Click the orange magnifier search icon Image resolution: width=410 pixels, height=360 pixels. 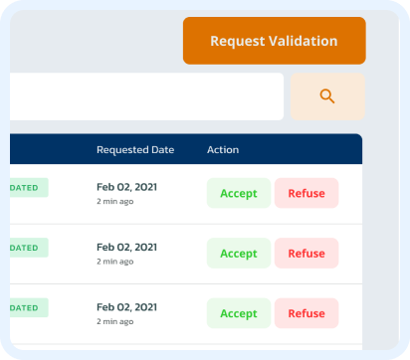coord(327,96)
